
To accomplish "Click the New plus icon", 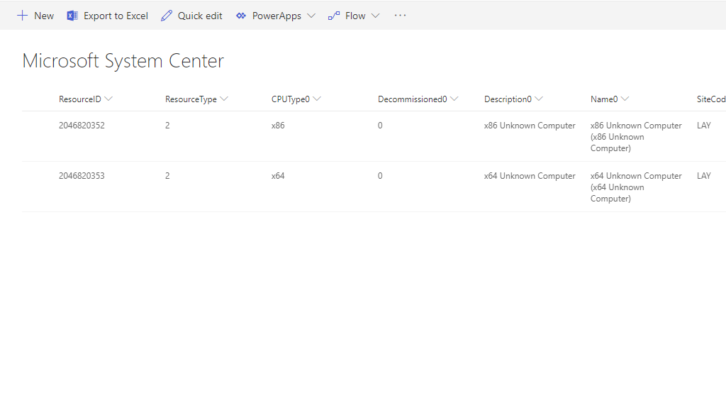I will [23, 16].
